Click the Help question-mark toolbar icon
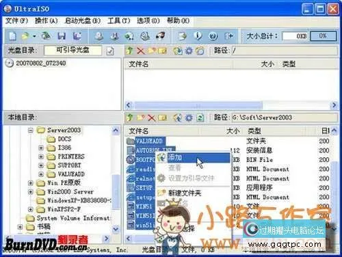Screen dimensions: 342x257 point(213,36)
